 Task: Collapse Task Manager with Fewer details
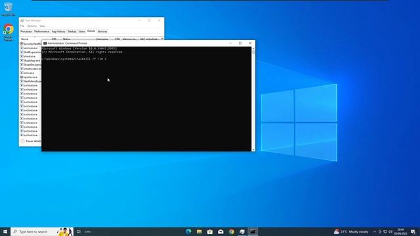(x=31, y=141)
